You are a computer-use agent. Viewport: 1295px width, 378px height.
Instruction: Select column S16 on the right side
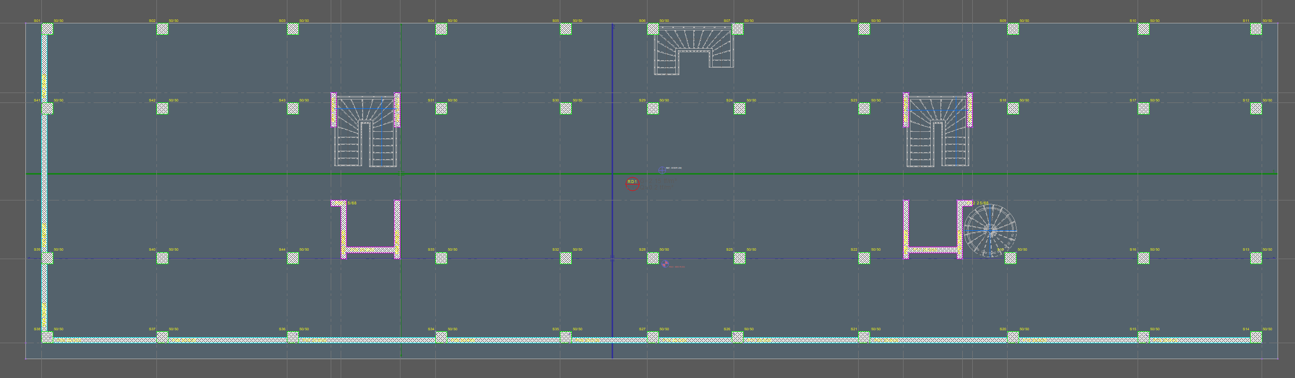pyautogui.click(x=1143, y=258)
